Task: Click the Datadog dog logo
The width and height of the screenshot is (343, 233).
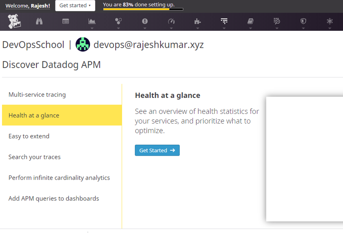Action: click(14, 22)
